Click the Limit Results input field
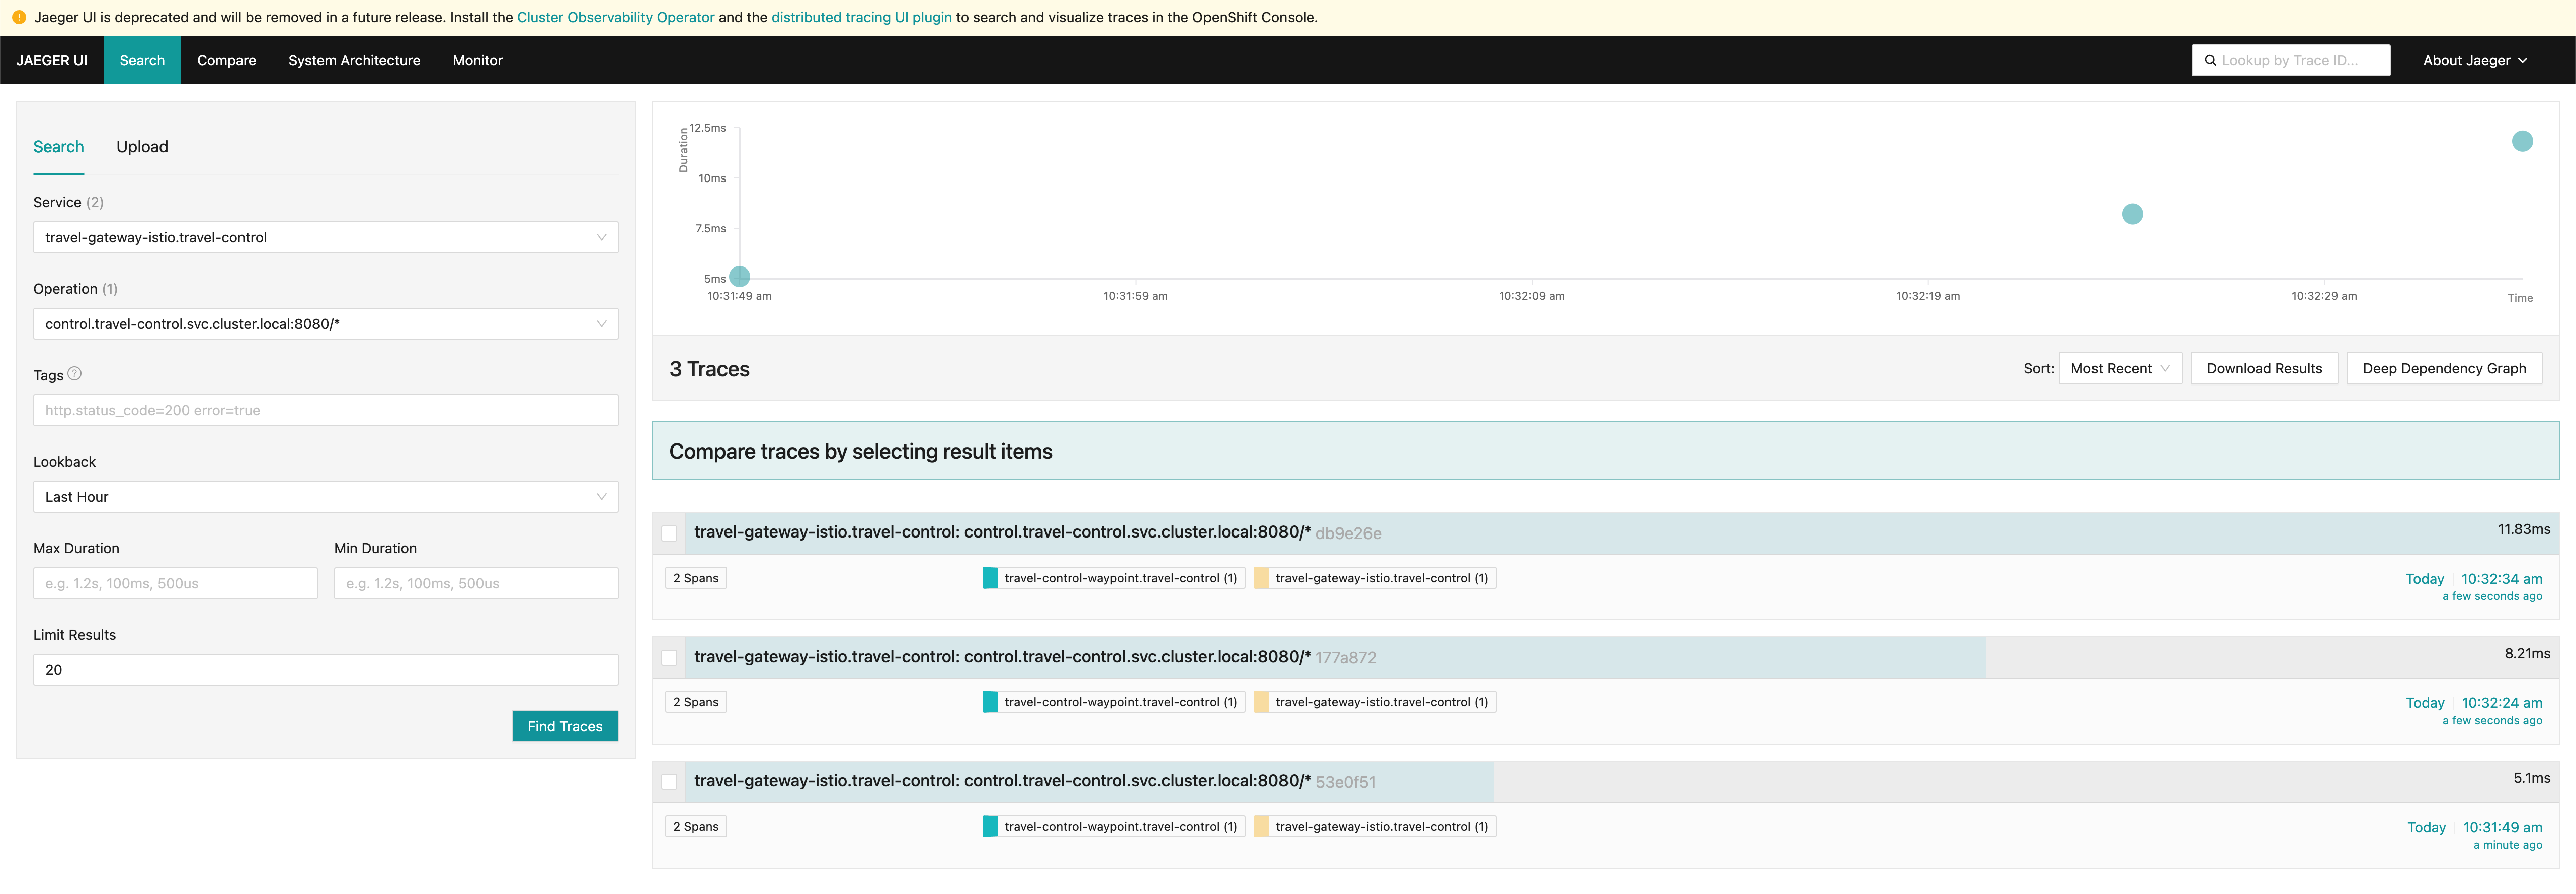The image size is (2576, 894). pos(325,670)
